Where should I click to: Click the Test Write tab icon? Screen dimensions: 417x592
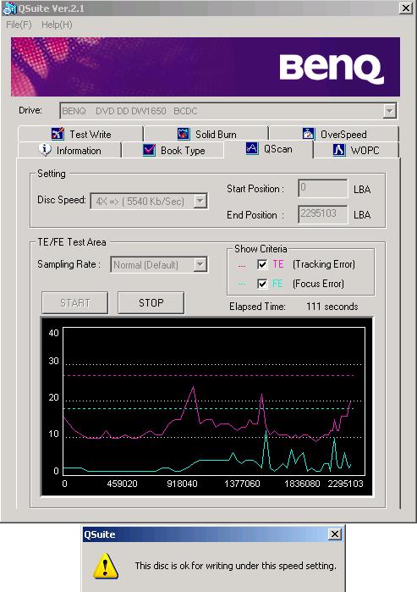point(58,134)
